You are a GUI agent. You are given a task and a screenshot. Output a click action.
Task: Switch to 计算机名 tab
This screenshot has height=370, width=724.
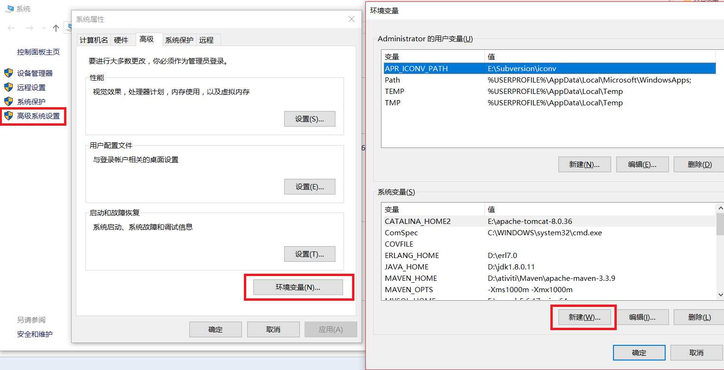click(93, 40)
